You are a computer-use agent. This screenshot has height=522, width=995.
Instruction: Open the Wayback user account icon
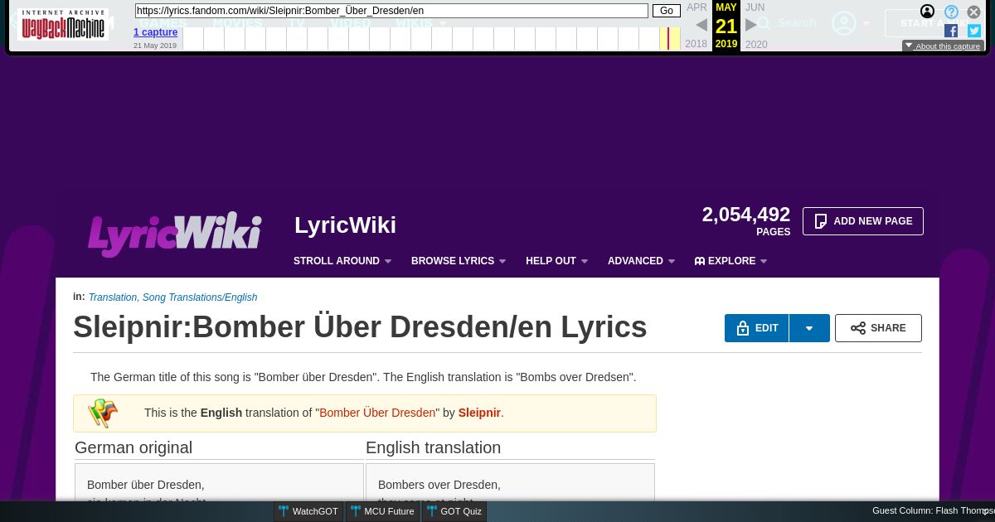coord(928,12)
